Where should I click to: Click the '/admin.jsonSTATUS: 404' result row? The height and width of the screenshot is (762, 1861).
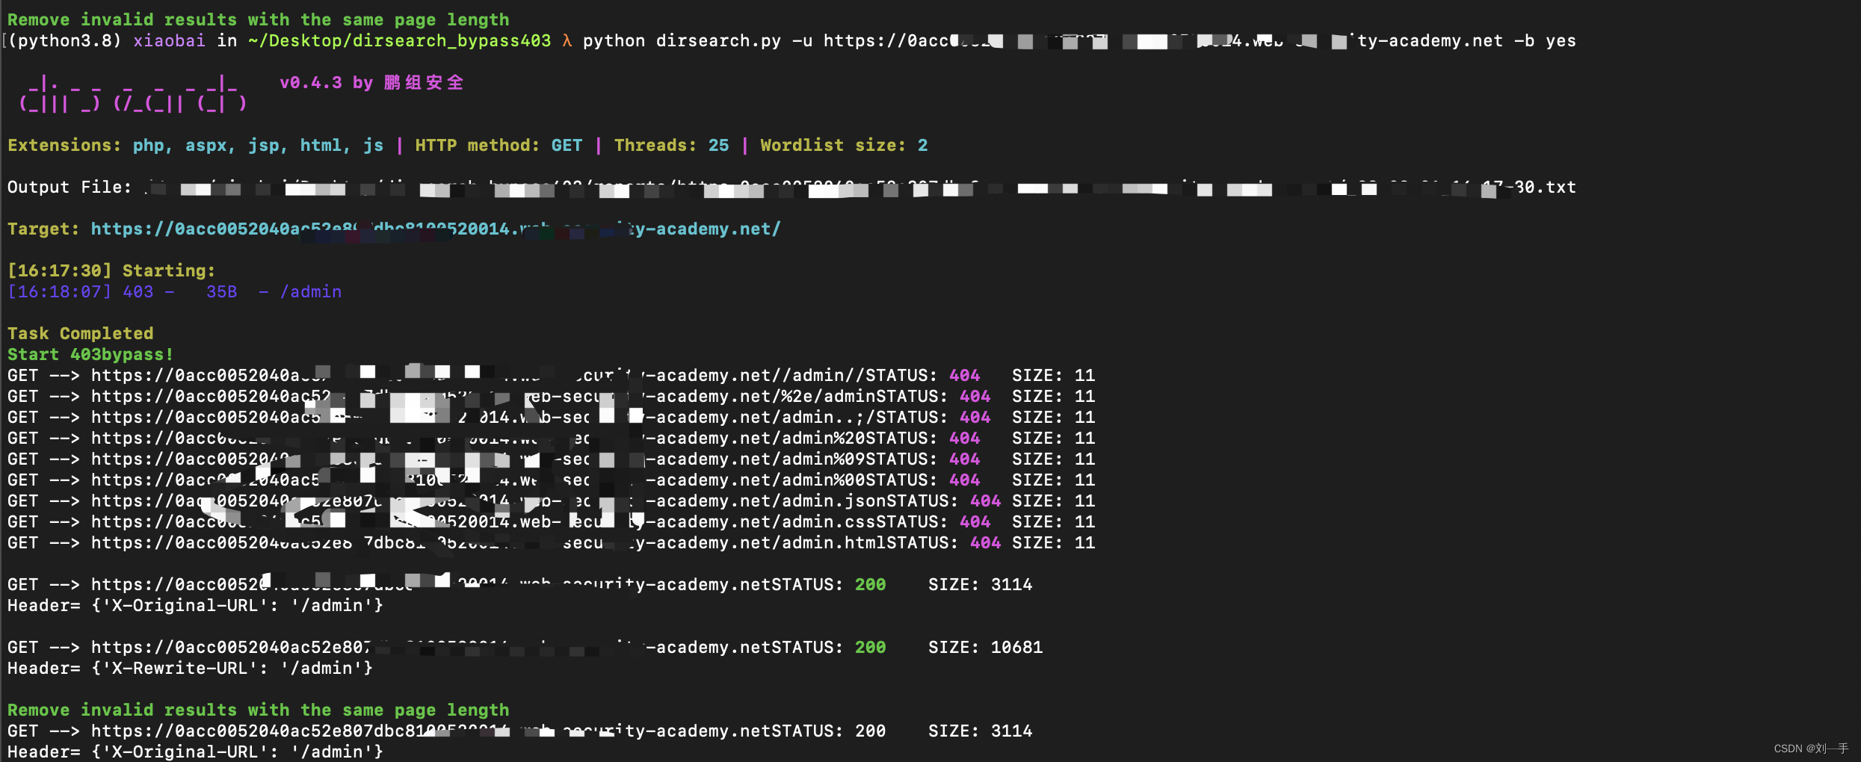pyautogui.click(x=551, y=501)
